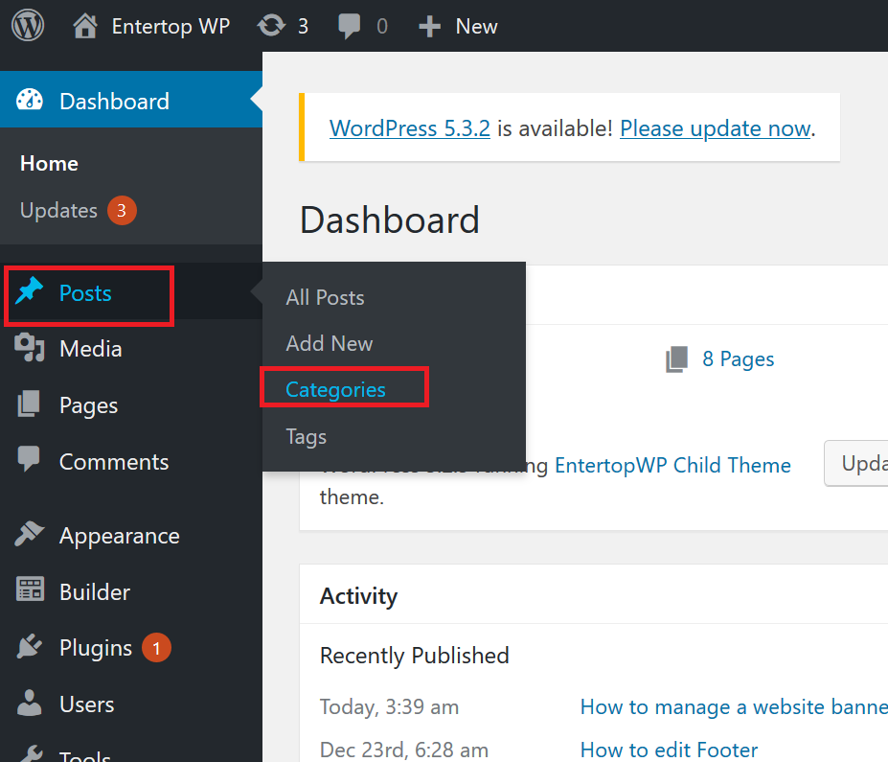
Task: Click the Please update now link
Action: (x=716, y=128)
